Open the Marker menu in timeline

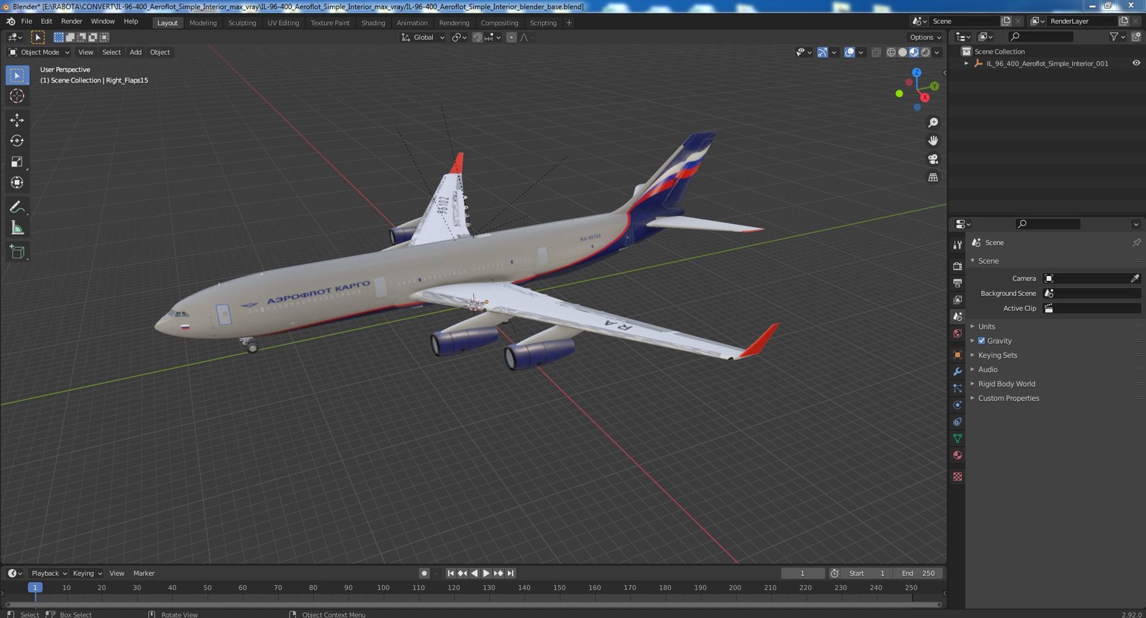[144, 573]
